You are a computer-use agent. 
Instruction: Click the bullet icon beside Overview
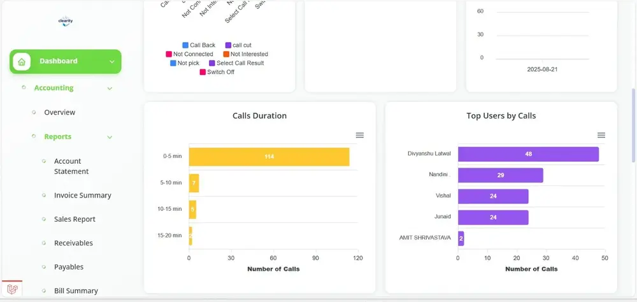coord(34,112)
